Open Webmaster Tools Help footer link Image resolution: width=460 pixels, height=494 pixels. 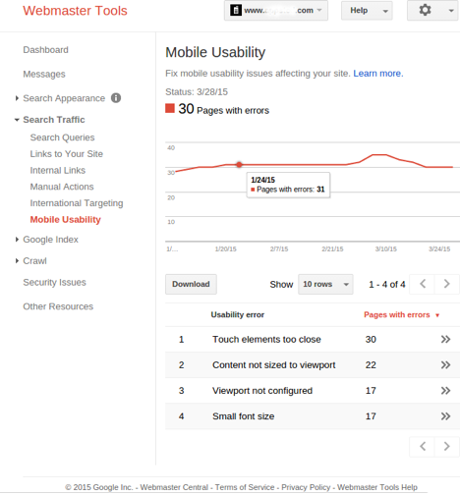click(377, 487)
